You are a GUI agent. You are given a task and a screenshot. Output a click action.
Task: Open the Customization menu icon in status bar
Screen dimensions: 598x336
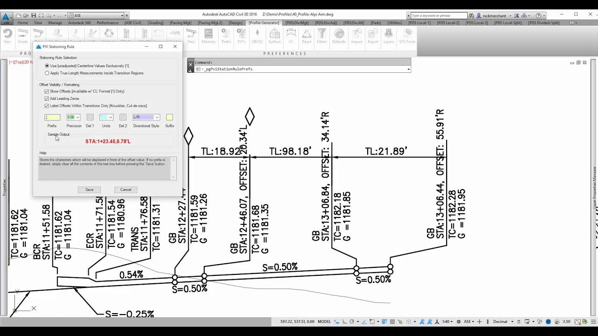592,322
